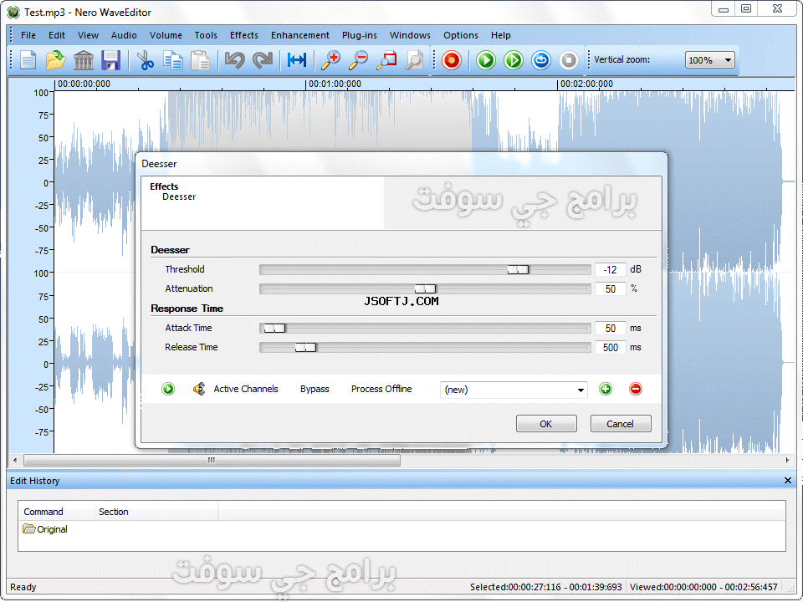Add a new preset with the green plus

tap(606, 389)
